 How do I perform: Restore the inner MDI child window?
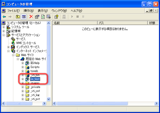pos(151,10)
